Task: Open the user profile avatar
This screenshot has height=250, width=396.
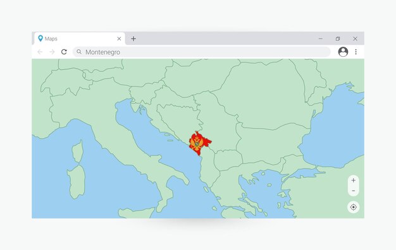Action: [x=343, y=52]
